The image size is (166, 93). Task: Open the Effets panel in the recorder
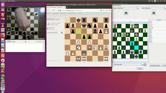point(40,42)
